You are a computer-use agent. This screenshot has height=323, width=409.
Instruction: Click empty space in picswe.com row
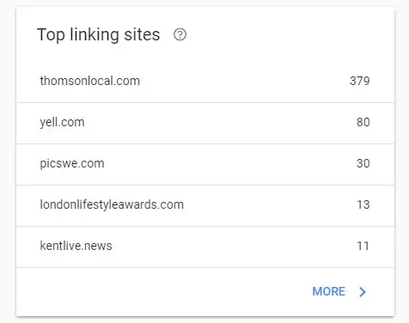229,163
